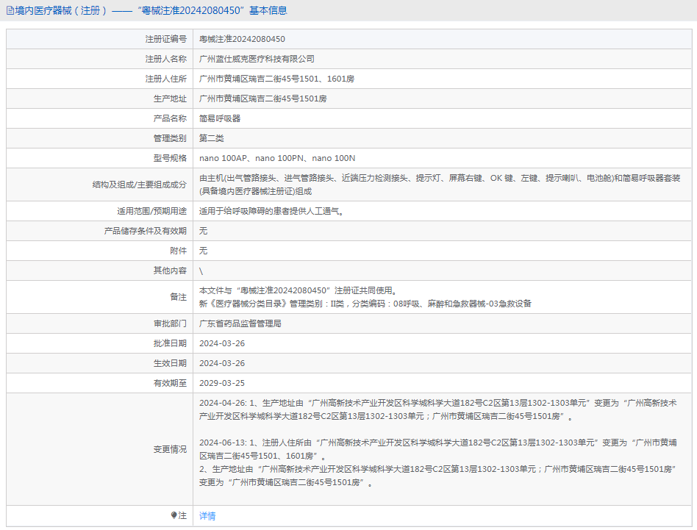The width and height of the screenshot is (697, 530).
Task: Click the 备注 label
Action: pos(178,297)
